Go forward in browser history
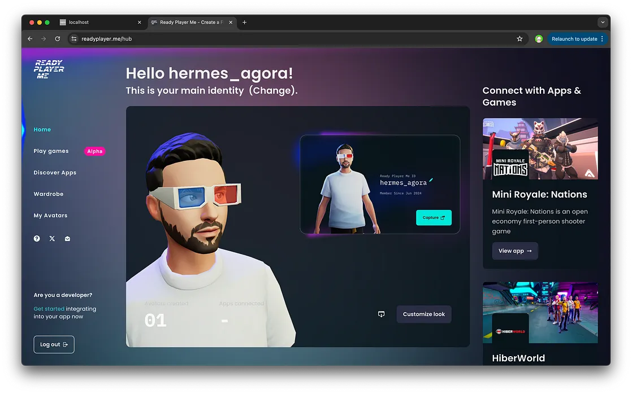 [x=44, y=38]
